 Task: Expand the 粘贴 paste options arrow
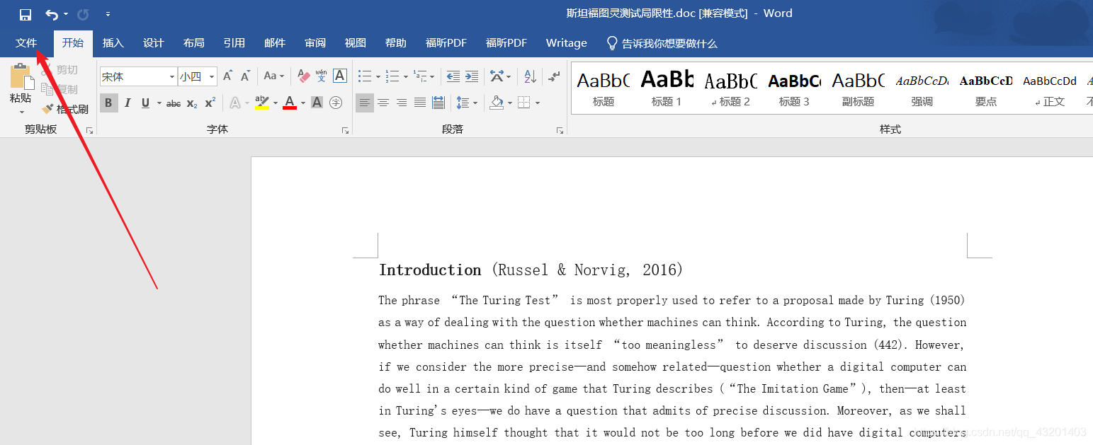(21, 111)
